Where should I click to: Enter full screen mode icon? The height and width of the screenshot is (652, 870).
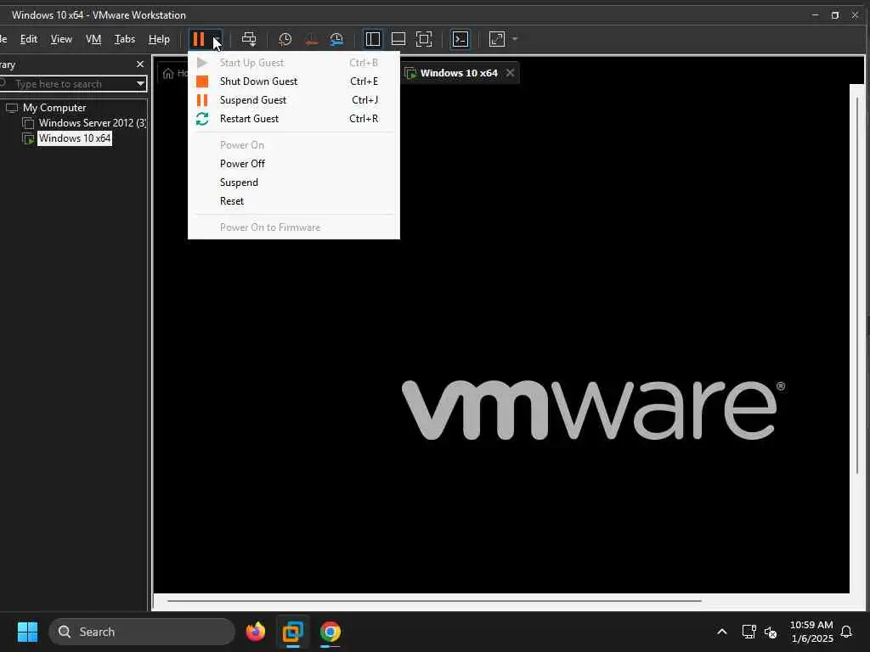pyautogui.click(x=423, y=39)
